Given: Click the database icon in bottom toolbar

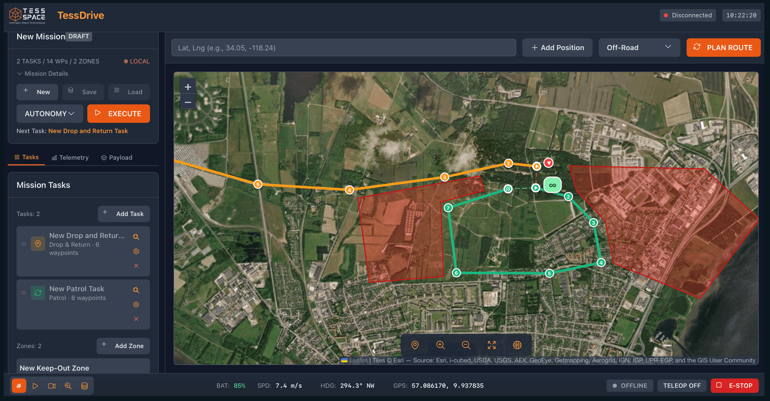Looking at the screenshot, I should click(x=84, y=386).
